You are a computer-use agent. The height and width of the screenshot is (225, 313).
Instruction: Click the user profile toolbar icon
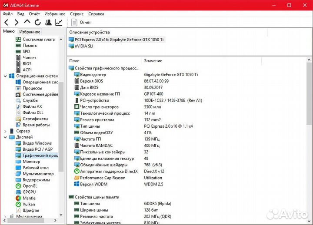[x=48, y=22]
